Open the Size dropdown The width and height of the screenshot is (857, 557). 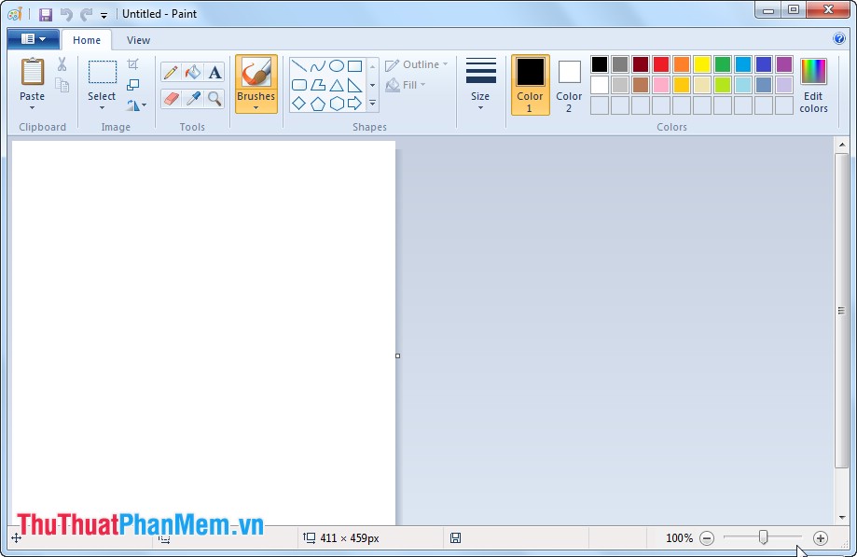(480, 84)
